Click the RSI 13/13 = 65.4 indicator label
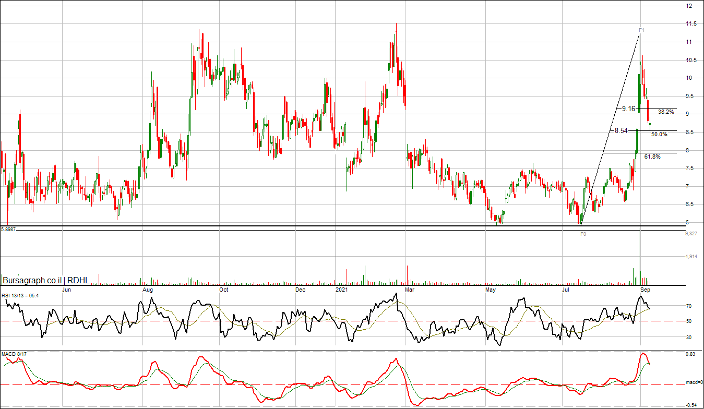Image resolution: width=704 pixels, height=409 pixels. click(20, 296)
